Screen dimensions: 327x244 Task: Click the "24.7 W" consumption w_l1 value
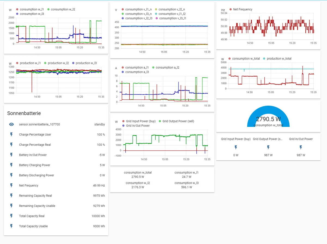tap(187, 177)
